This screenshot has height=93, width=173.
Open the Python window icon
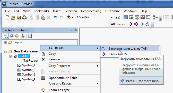coord(148,17)
